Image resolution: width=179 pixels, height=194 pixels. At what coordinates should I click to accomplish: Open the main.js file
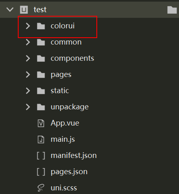(63, 139)
